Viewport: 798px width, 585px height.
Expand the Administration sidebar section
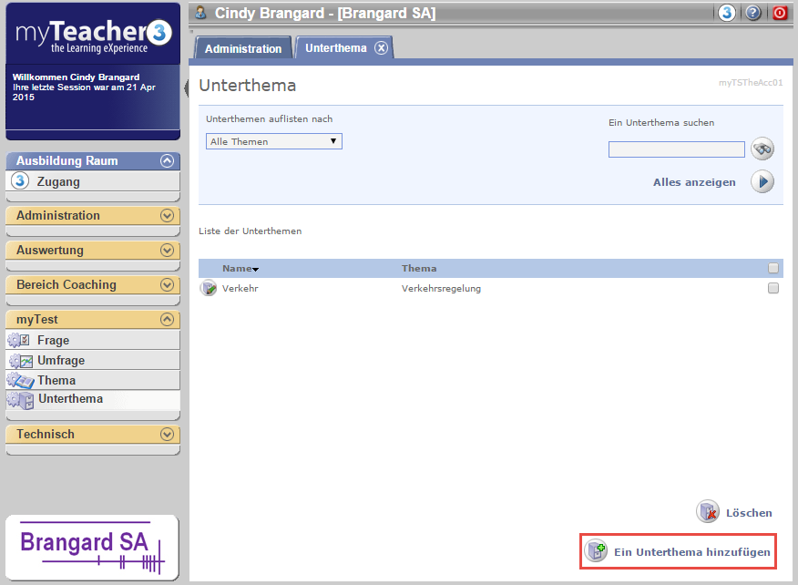click(166, 216)
